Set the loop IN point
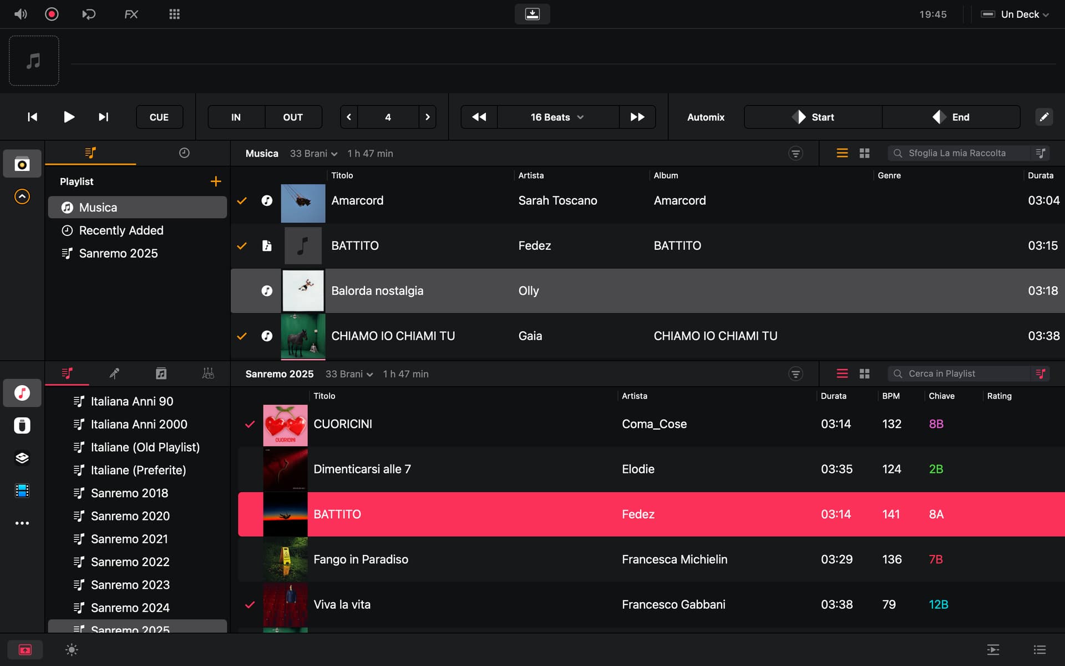Screen dimensions: 1065x666 tap(236, 117)
